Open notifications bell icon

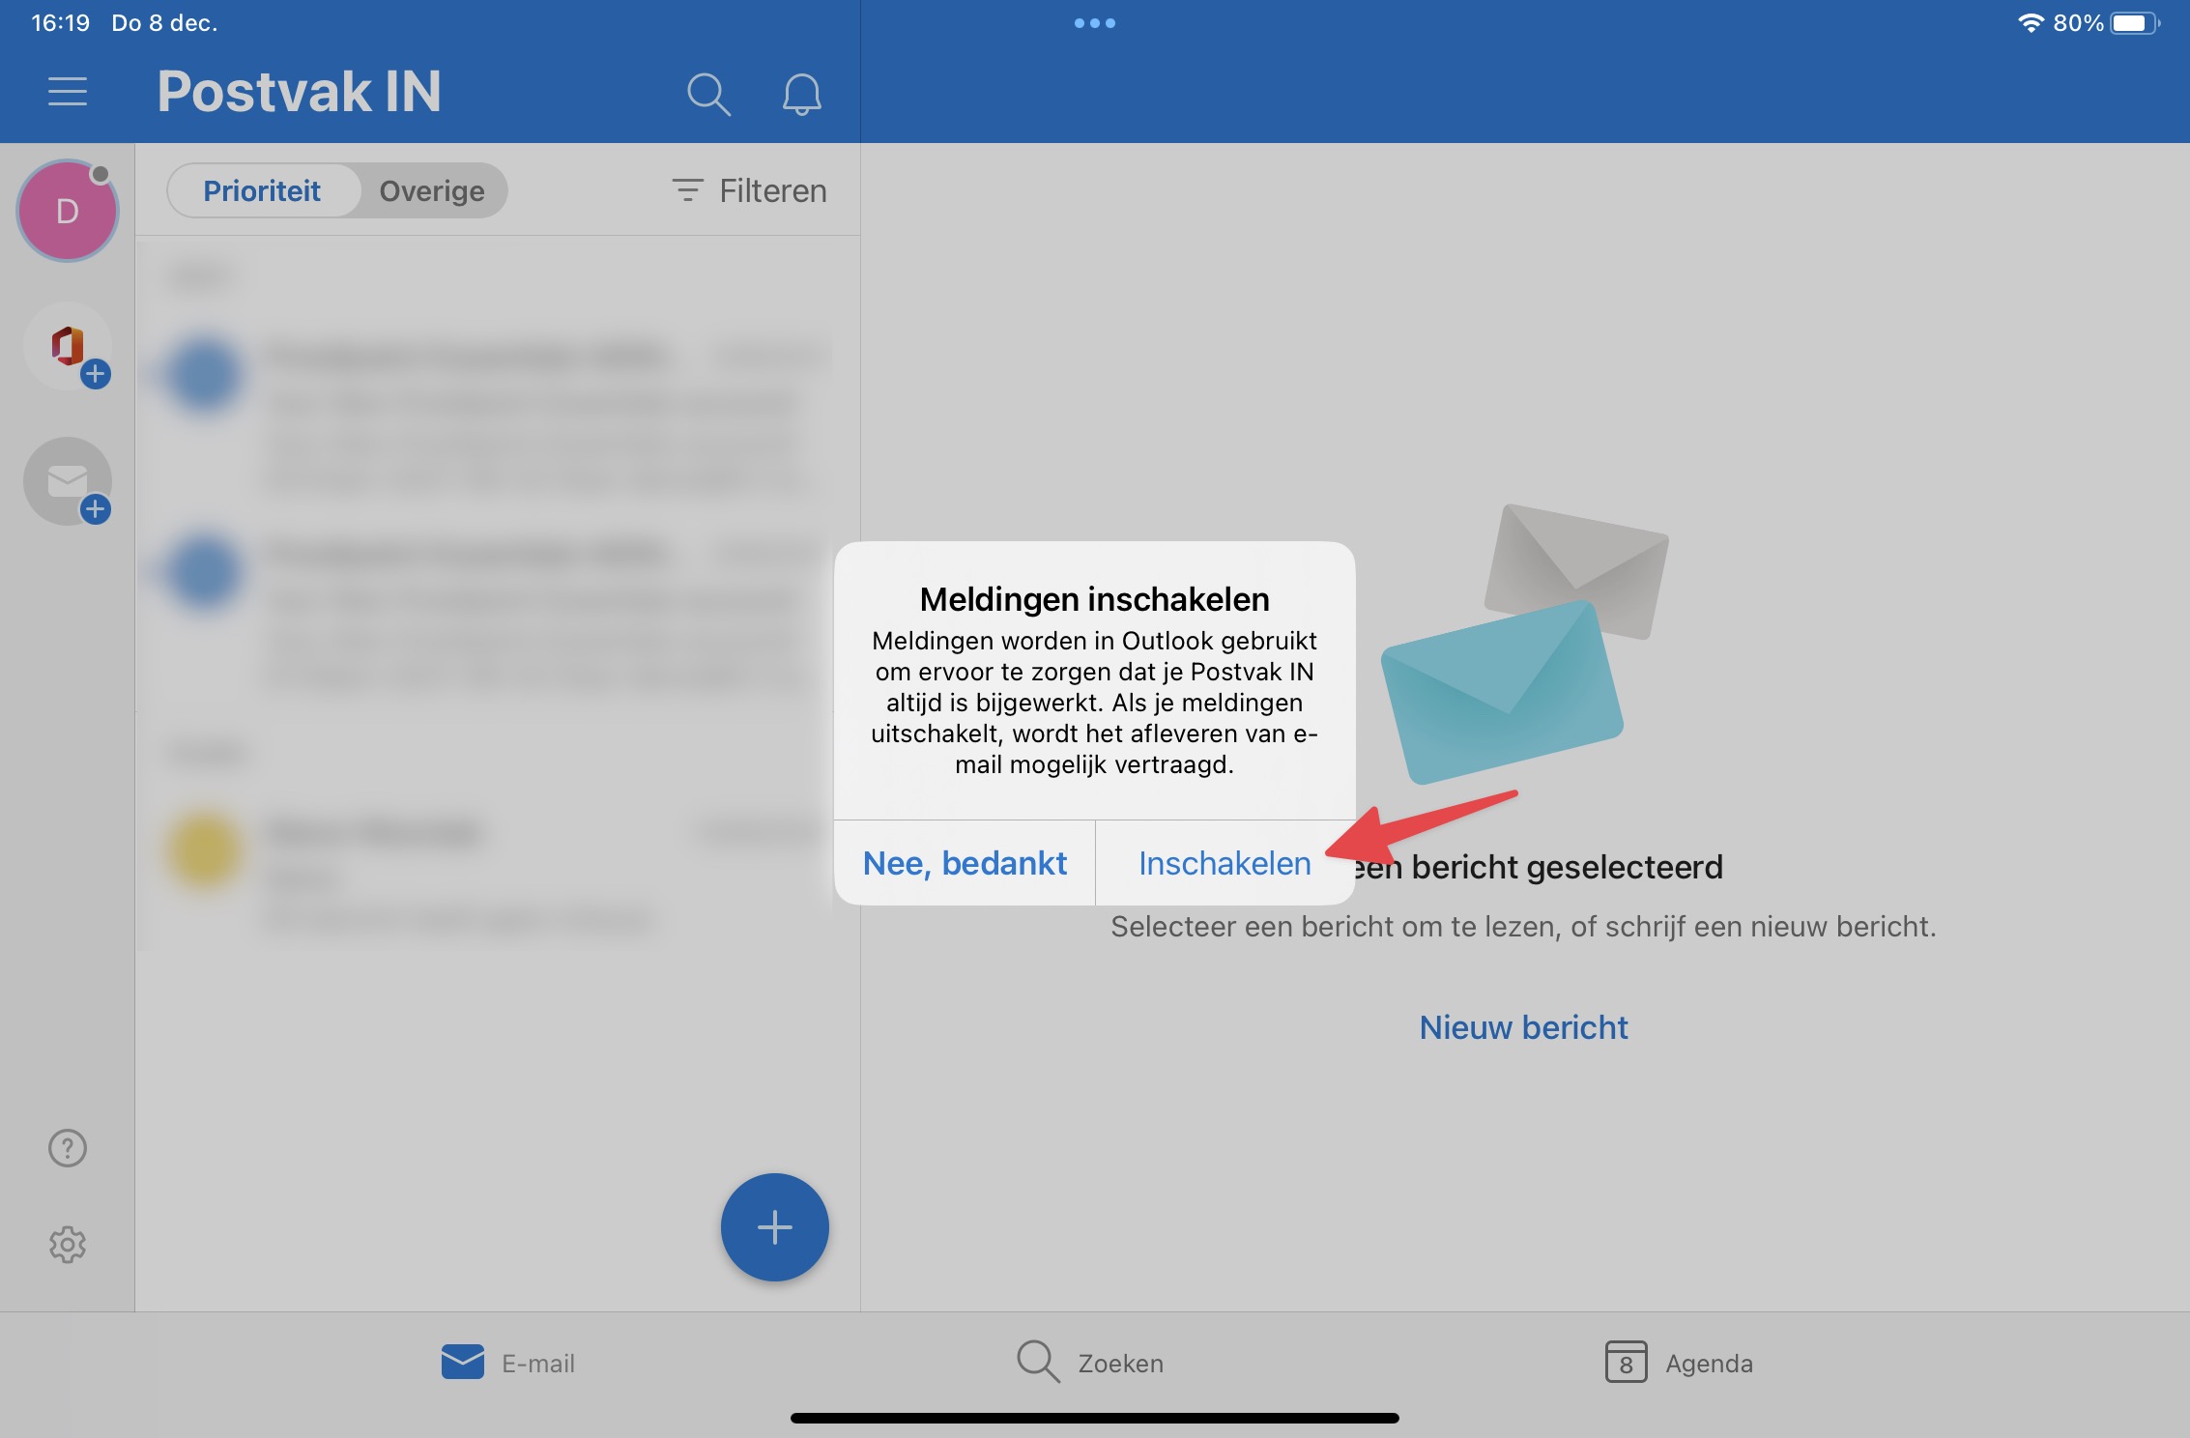801,94
